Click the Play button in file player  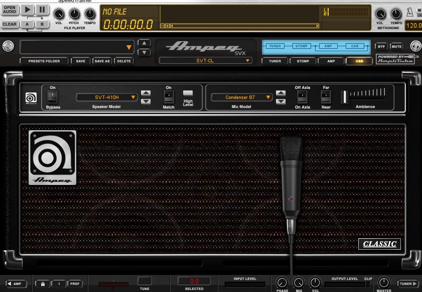[28, 10]
